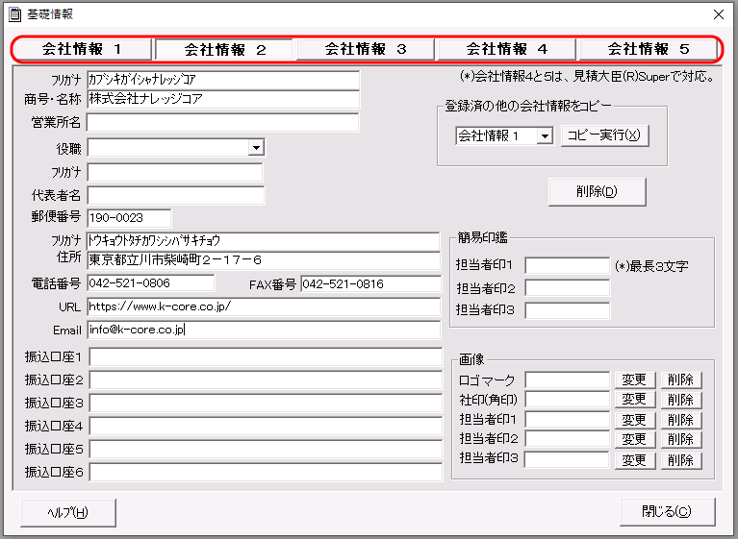Close the 基礎情報 dialog window
This screenshot has width=738, height=539.
click(x=719, y=14)
